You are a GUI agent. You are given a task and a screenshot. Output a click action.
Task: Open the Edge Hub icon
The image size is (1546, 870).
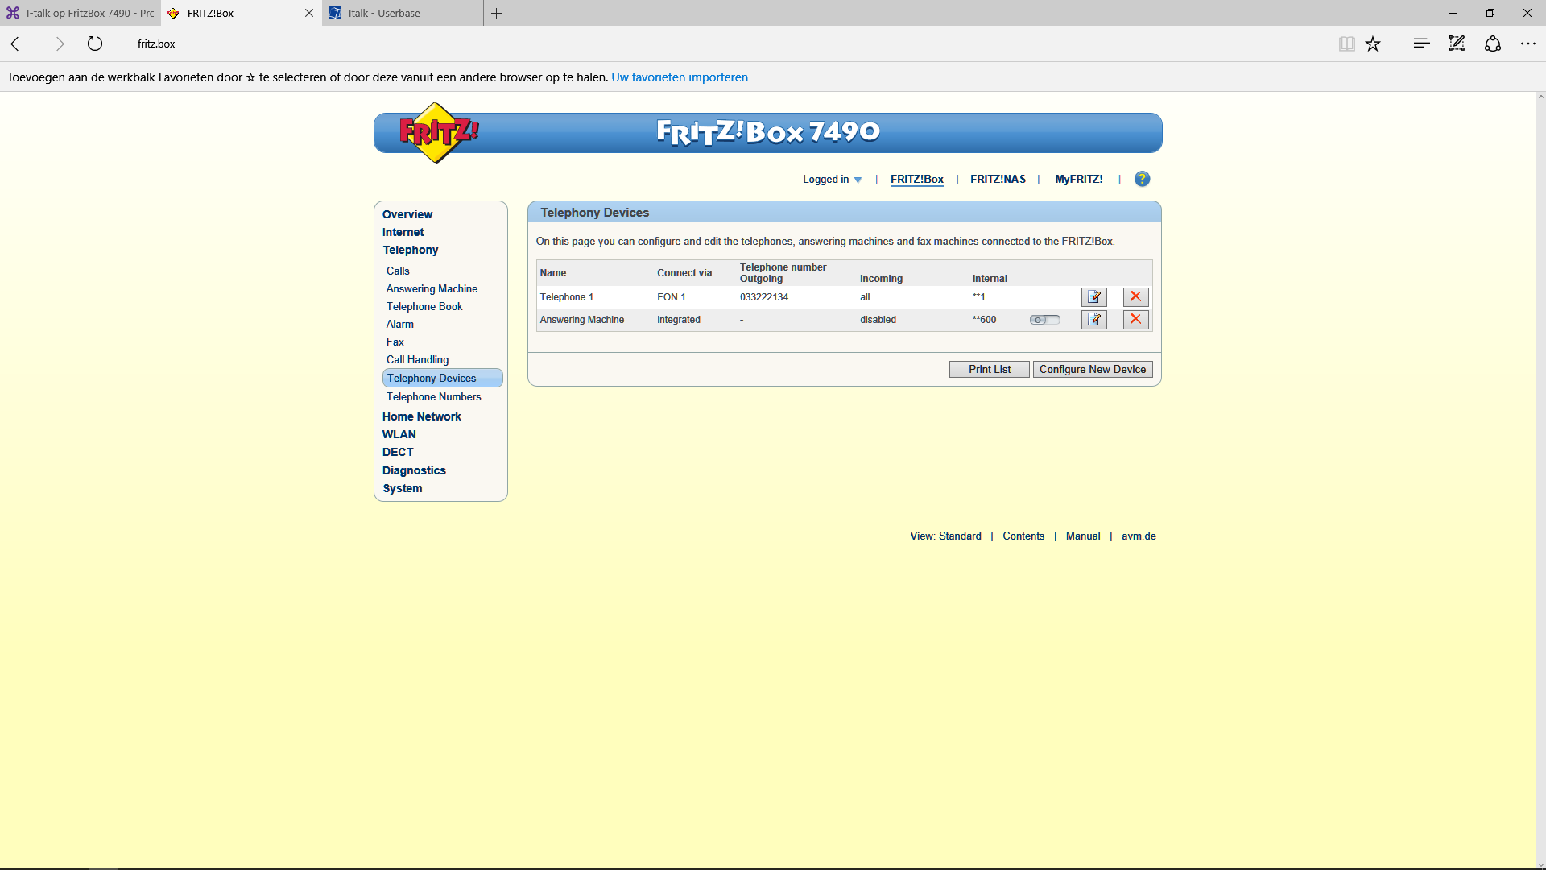click(x=1421, y=43)
